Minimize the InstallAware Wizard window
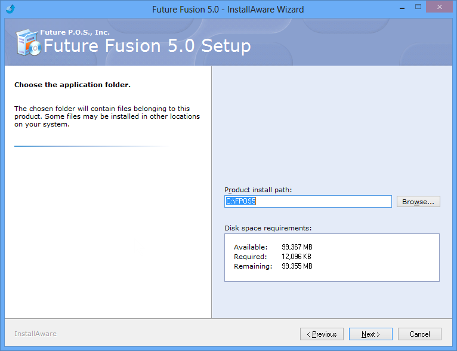 tap(402, 7)
